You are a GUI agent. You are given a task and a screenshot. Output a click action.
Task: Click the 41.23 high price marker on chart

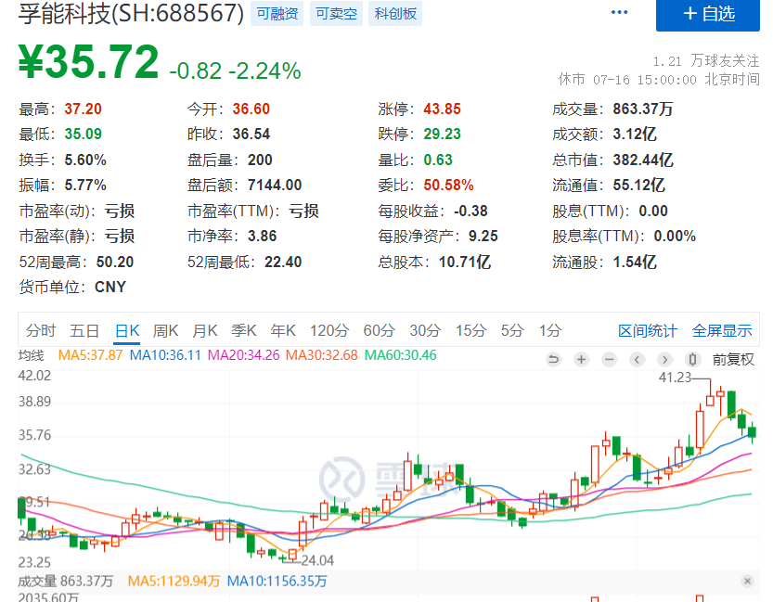[x=676, y=378]
